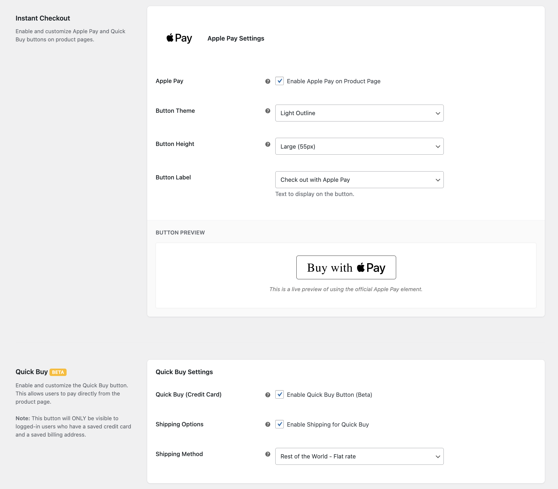Click the BETA badge beside Quick Buy
This screenshot has width=558, height=489.
click(58, 372)
